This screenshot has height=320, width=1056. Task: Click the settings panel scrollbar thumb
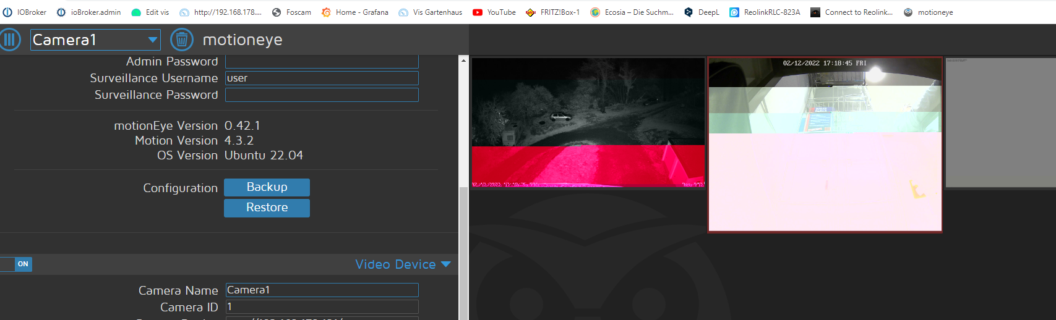click(x=463, y=253)
